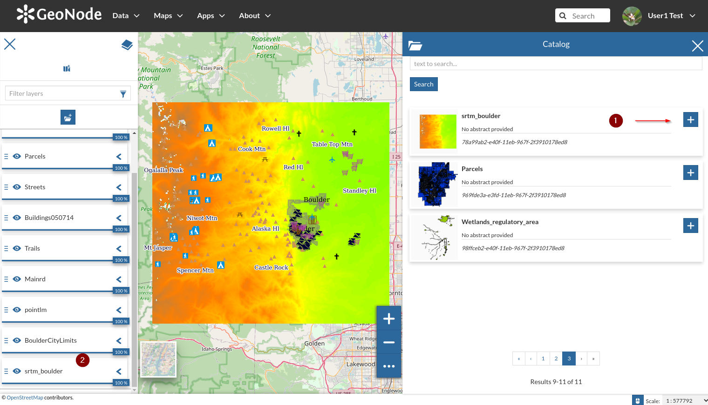Grab the Trails layer drag handle
This screenshot has width=708, height=405.
[x=6, y=248]
